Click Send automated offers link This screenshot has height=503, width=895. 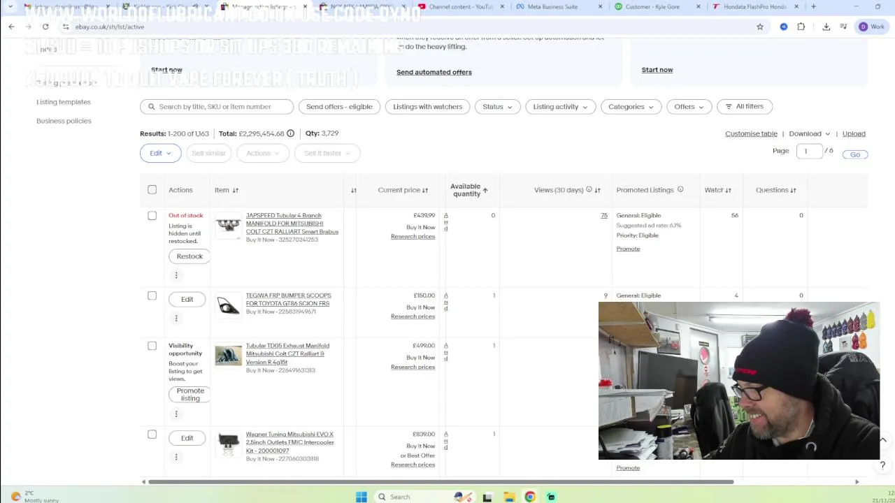(x=434, y=72)
